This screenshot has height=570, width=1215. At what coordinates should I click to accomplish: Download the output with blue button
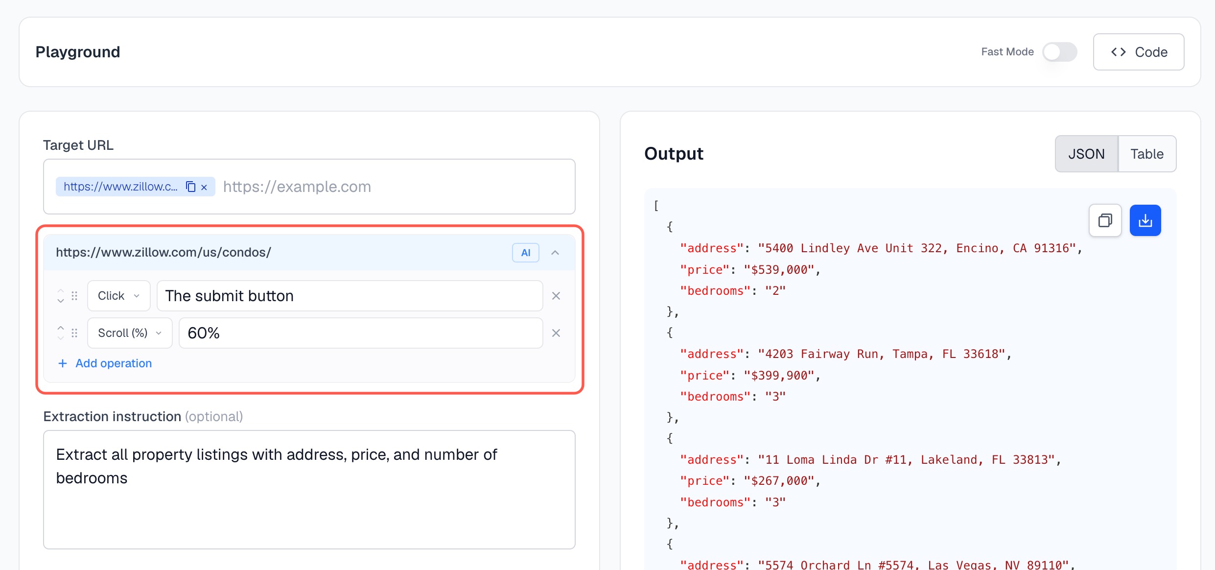tap(1145, 220)
